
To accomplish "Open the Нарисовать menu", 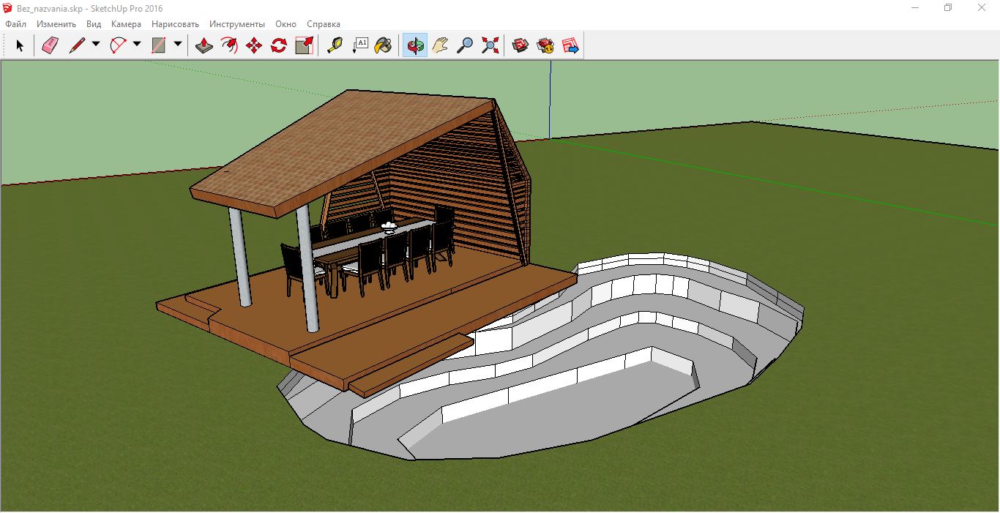I will (175, 24).
